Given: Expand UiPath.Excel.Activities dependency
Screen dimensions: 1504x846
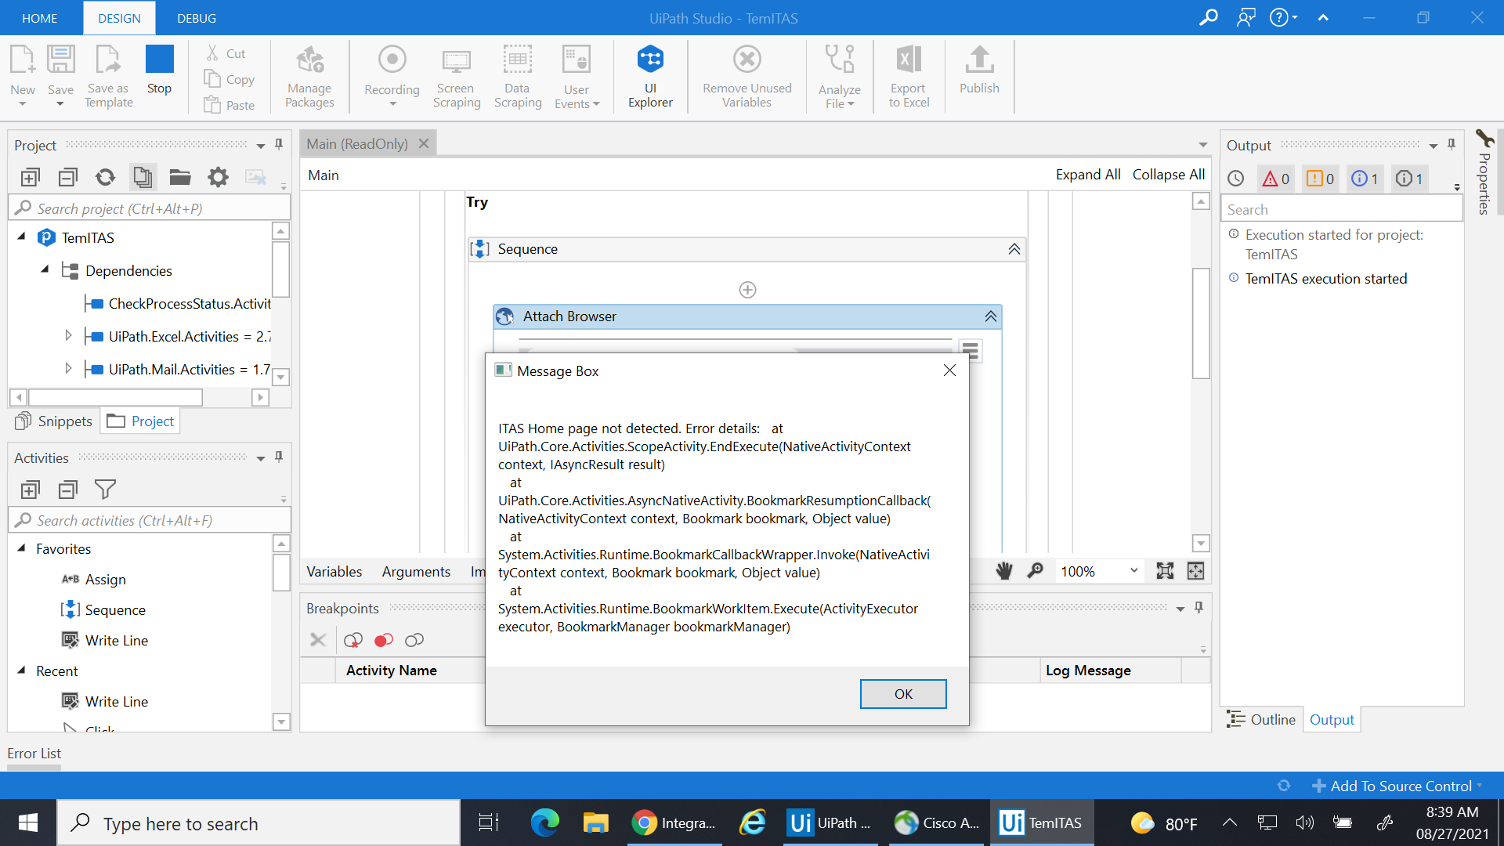Looking at the screenshot, I should (68, 336).
